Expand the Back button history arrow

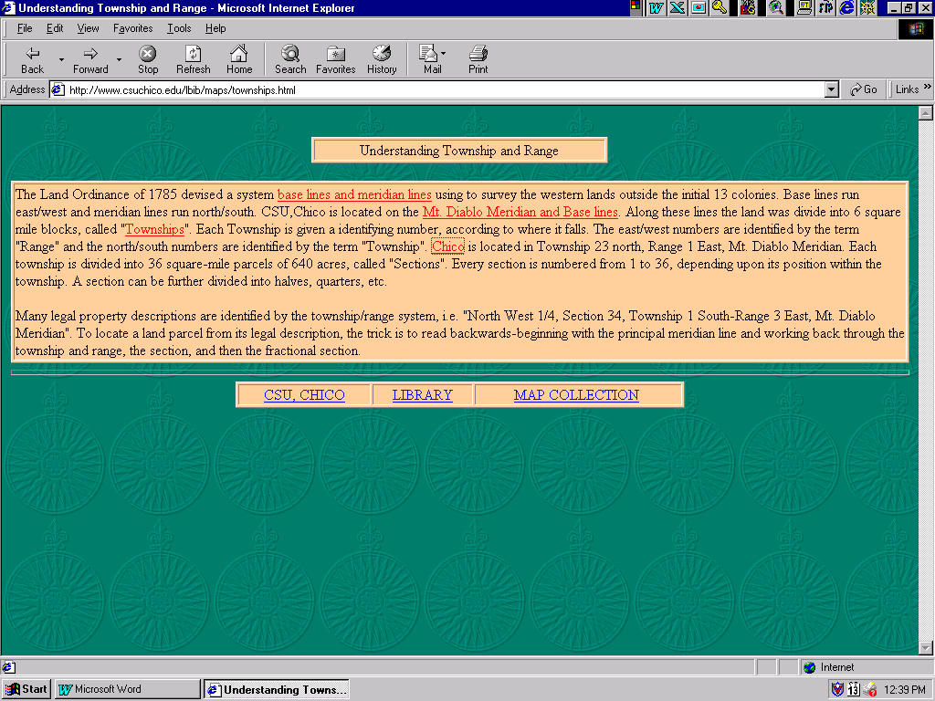[61, 59]
